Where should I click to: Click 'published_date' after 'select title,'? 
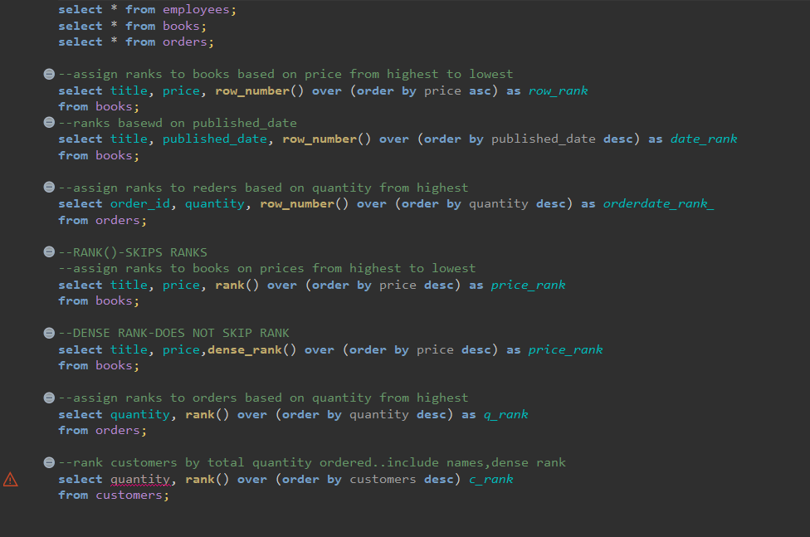click(x=215, y=139)
